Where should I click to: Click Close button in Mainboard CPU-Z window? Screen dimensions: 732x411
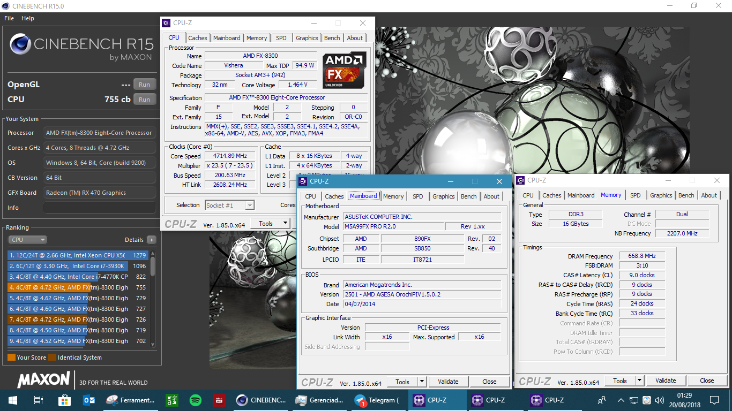[489, 382]
